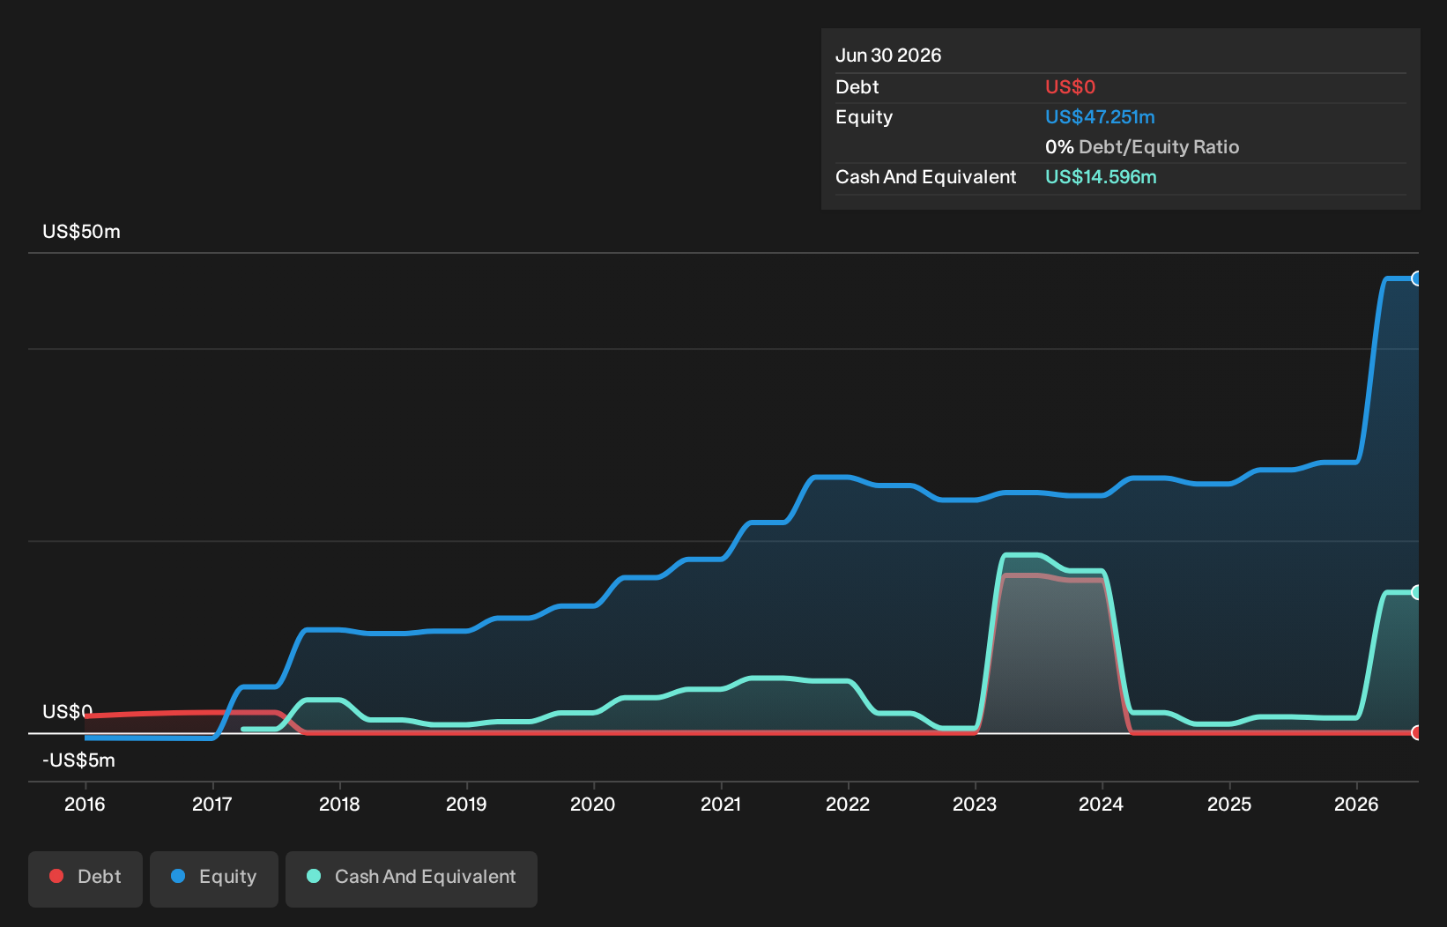
Task: Click the US$50m y-axis label
Action: 82,232
